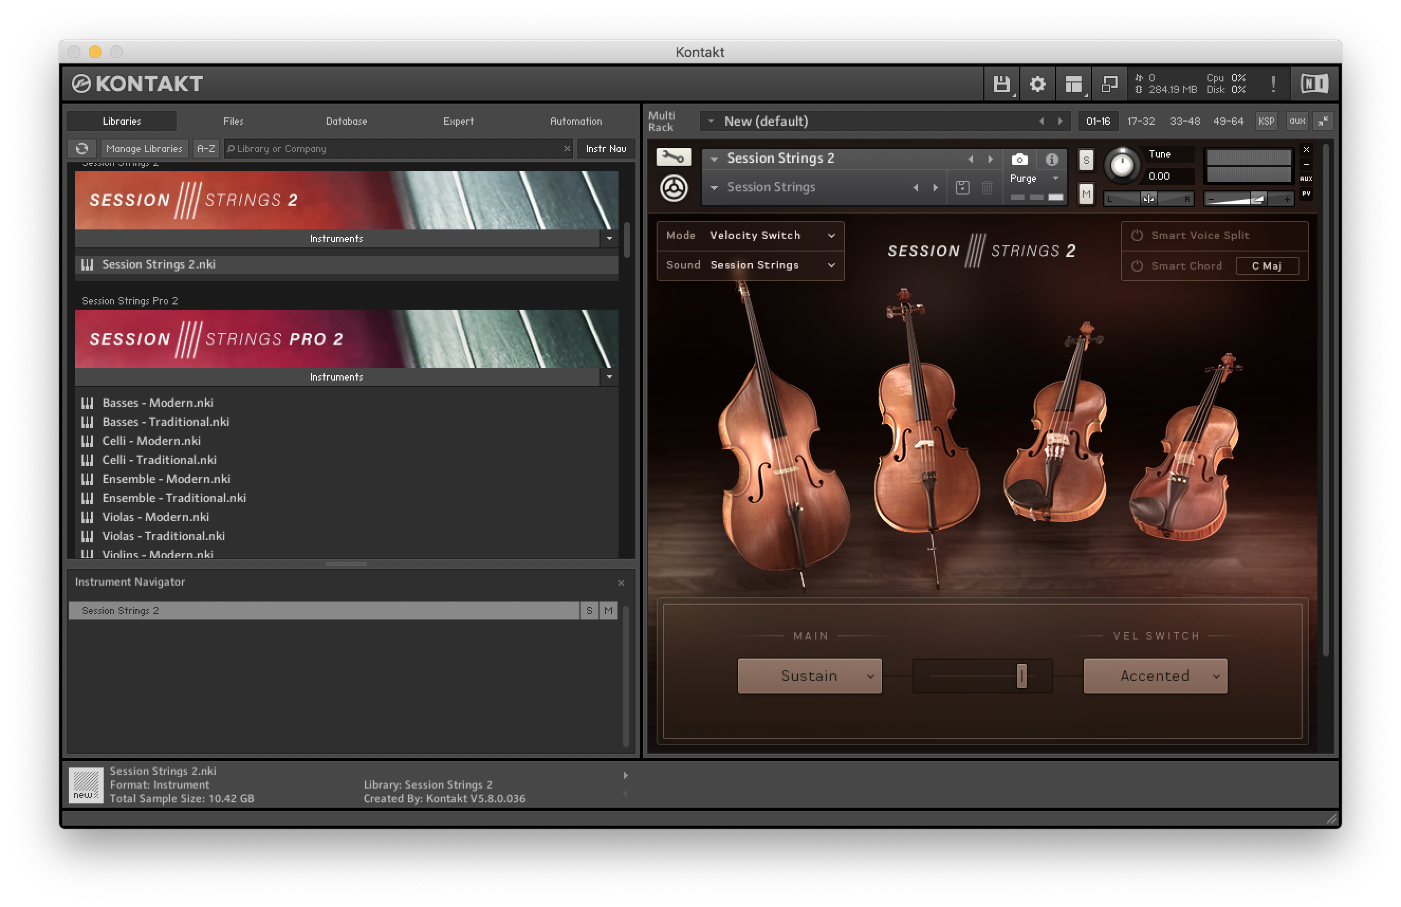Show the aux outputs section in rack
This screenshot has width=1401, height=907.
pyautogui.click(x=1296, y=121)
